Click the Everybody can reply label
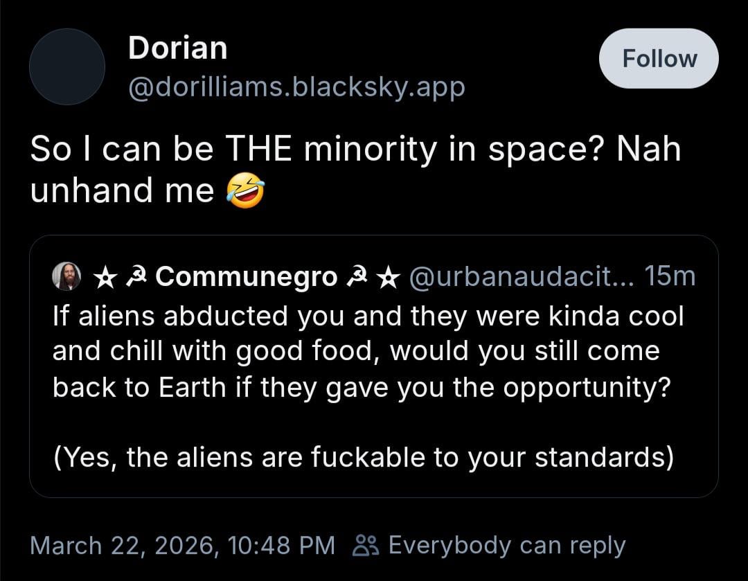The image size is (748, 581). (507, 545)
